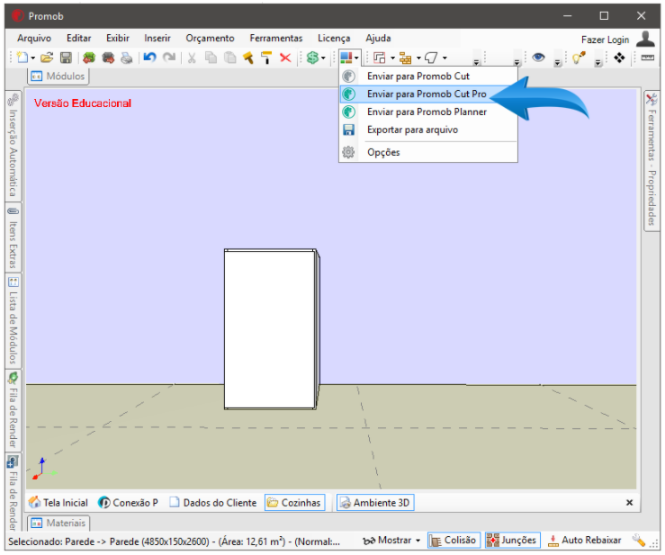
Task: Click the eye visibility toolbar icon
Action: [x=539, y=57]
